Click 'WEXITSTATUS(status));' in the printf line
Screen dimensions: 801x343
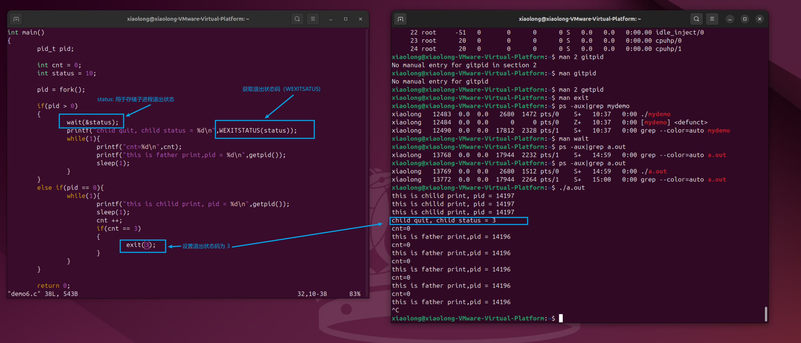pyautogui.click(x=258, y=131)
